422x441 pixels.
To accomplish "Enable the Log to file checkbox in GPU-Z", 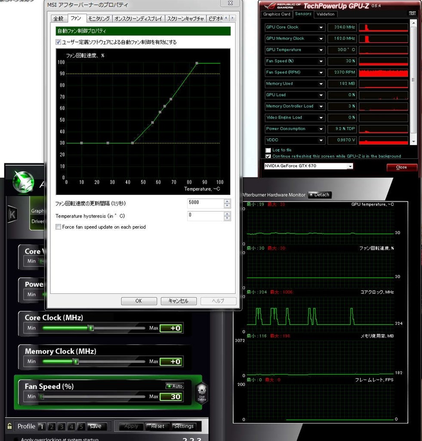I will click(x=268, y=149).
